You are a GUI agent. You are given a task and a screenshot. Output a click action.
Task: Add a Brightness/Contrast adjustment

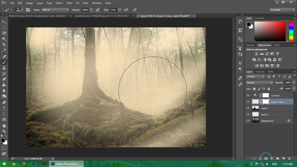[256, 54]
